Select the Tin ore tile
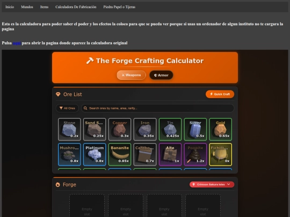Image resolution: width=290 pixels, height=217 pixels. (170, 129)
